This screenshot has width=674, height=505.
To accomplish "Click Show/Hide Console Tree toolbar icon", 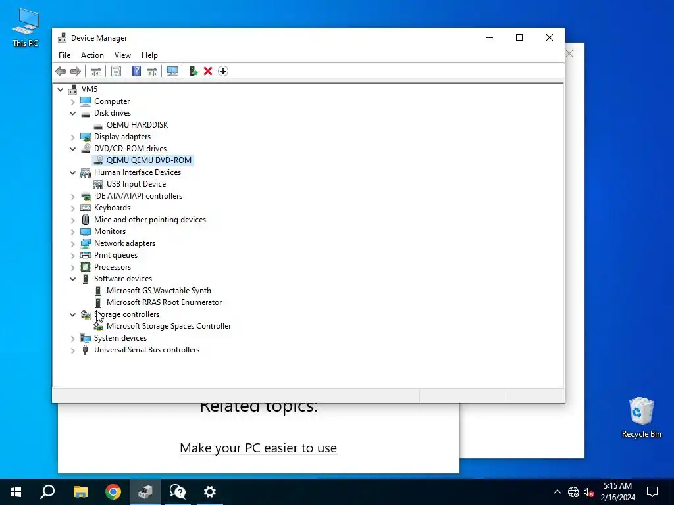I will 96,71.
